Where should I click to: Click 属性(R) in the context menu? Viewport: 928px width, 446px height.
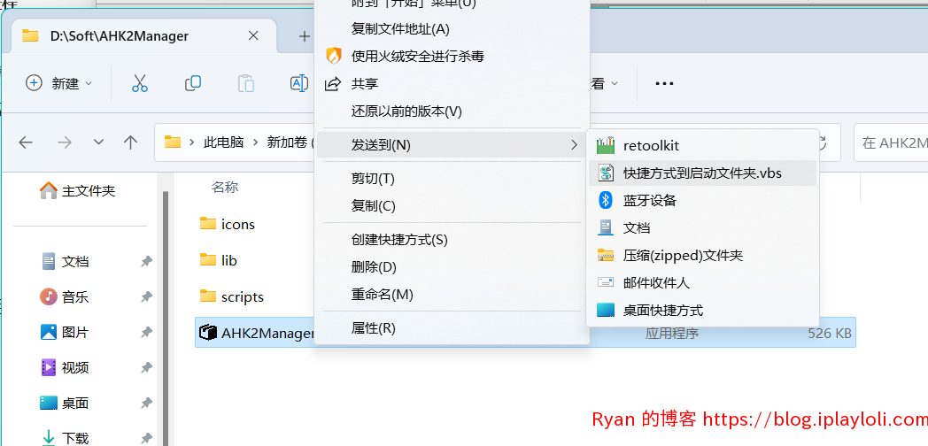[x=452, y=328]
